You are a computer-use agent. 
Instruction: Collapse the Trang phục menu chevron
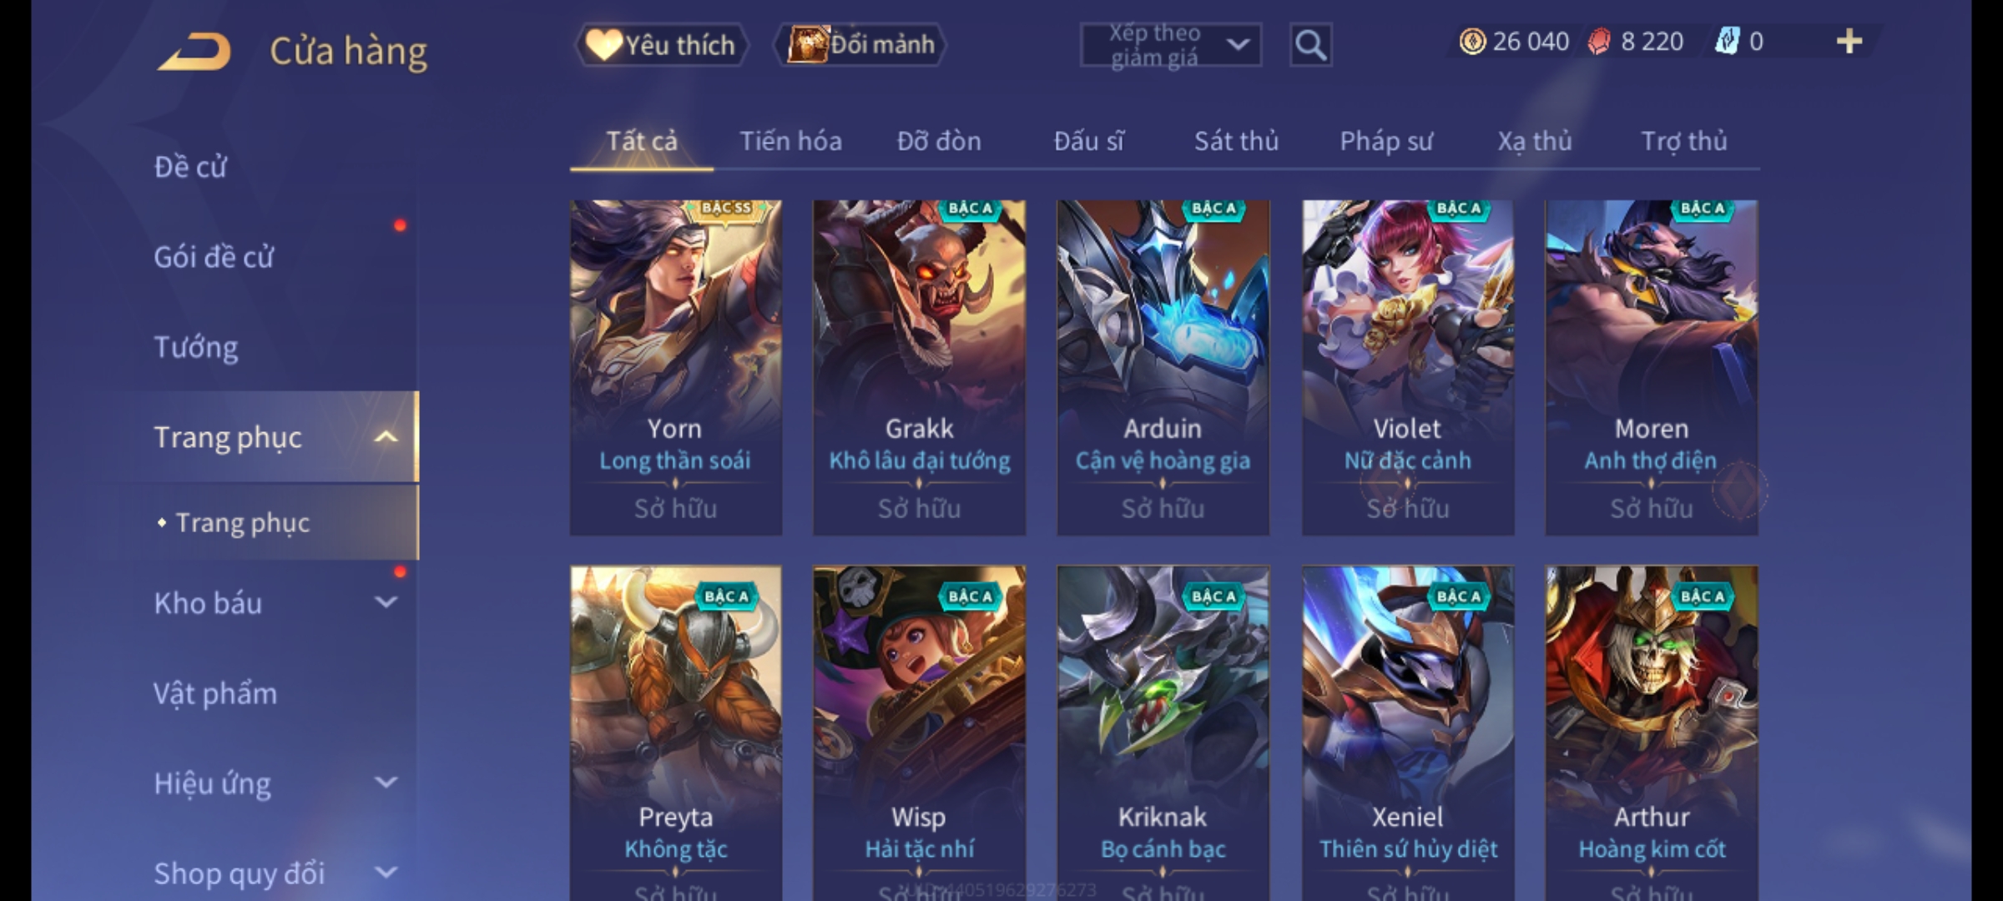click(x=386, y=437)
